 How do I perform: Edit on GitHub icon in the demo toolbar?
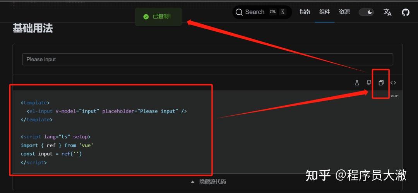tap(369, 83)
